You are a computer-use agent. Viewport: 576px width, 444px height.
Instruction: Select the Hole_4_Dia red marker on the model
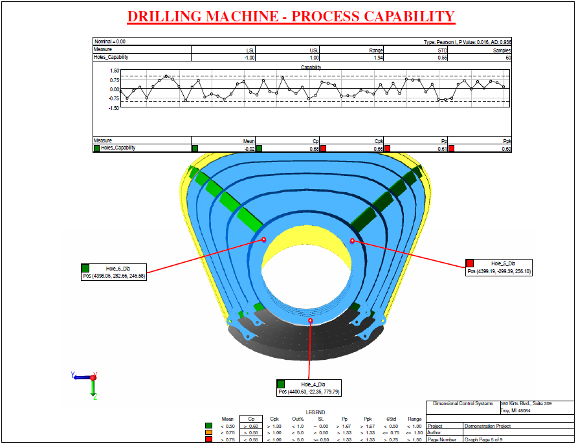311,320
